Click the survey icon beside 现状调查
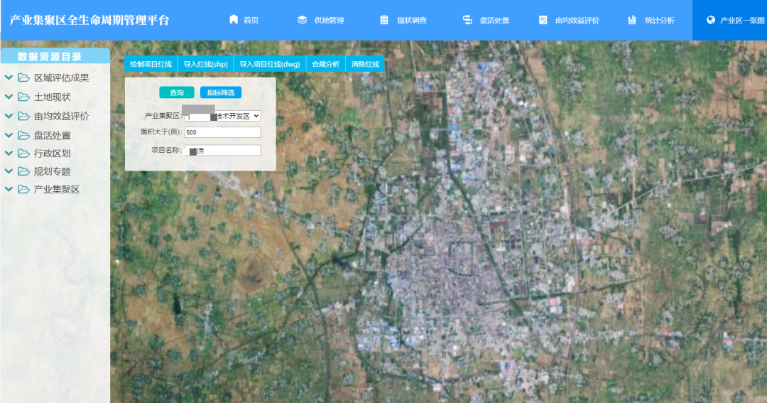This screenshot has height=403, width=767. [384, 20]
